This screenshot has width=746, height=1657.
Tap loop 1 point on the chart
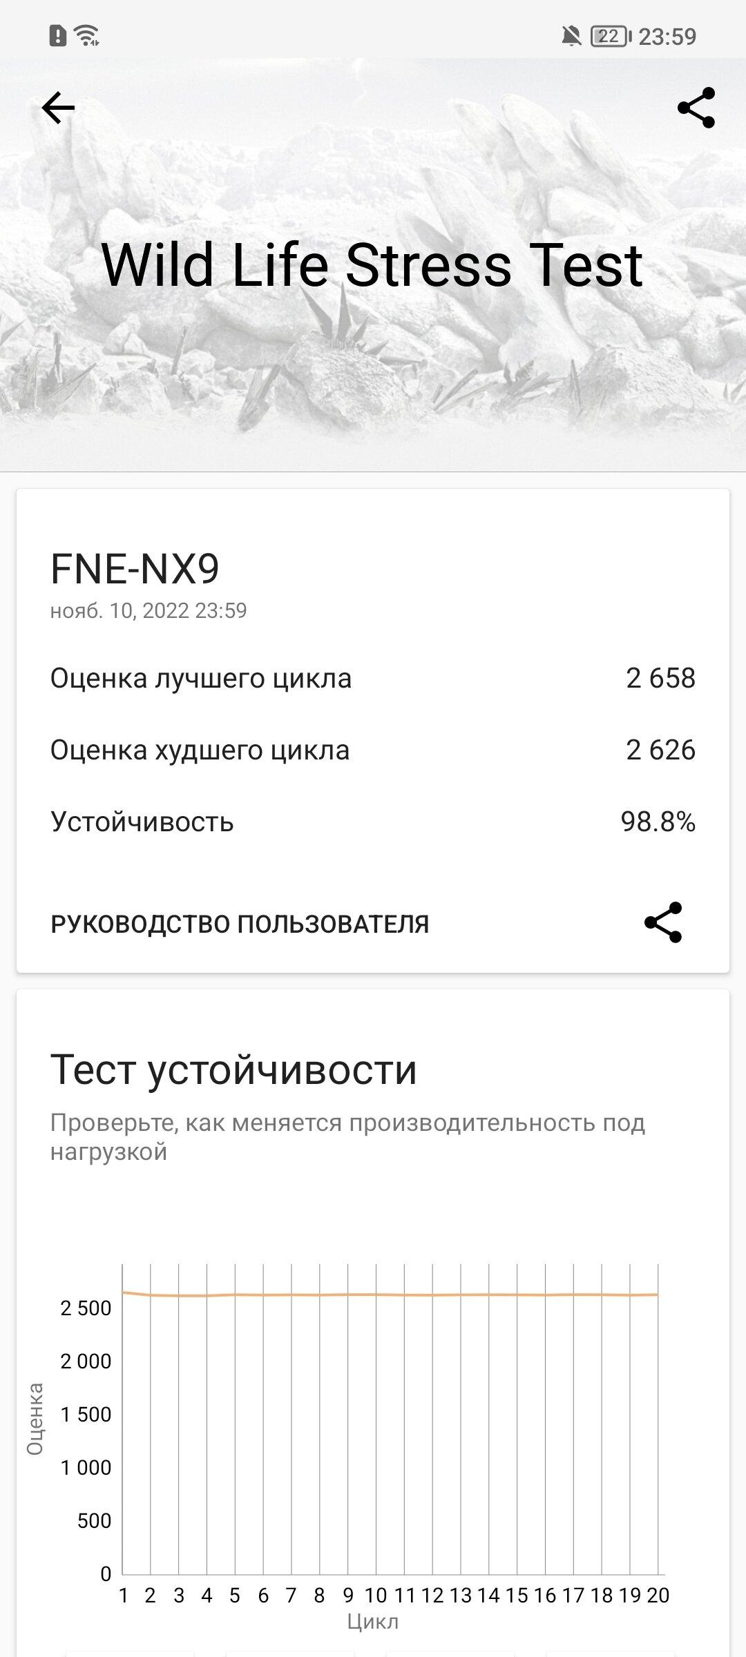click(124, 1292)
